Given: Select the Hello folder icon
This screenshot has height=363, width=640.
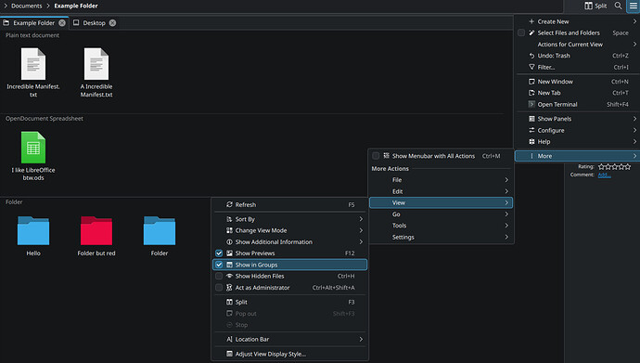Looking at the screenshot, I should coord(33,230).
